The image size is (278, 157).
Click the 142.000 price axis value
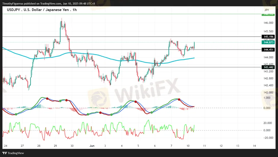point(268,92)
